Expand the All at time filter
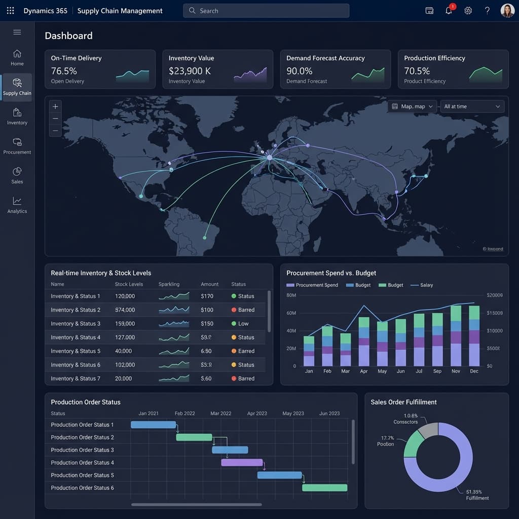This screenshot has width=519, height=519. (471, 106)
